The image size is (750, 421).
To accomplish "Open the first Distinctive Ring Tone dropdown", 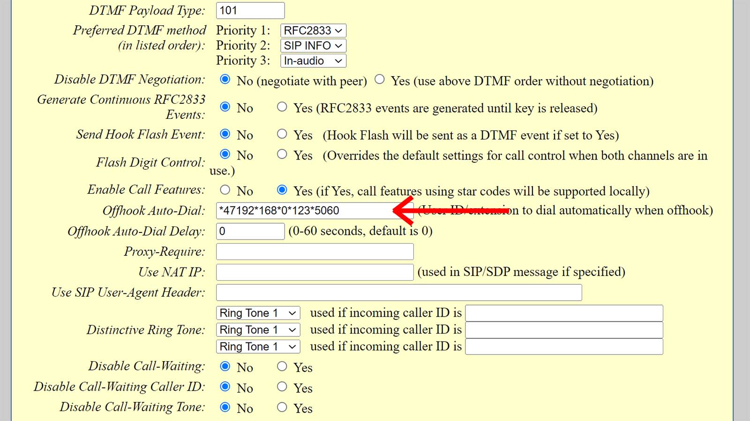I will (x=258, y=313).
